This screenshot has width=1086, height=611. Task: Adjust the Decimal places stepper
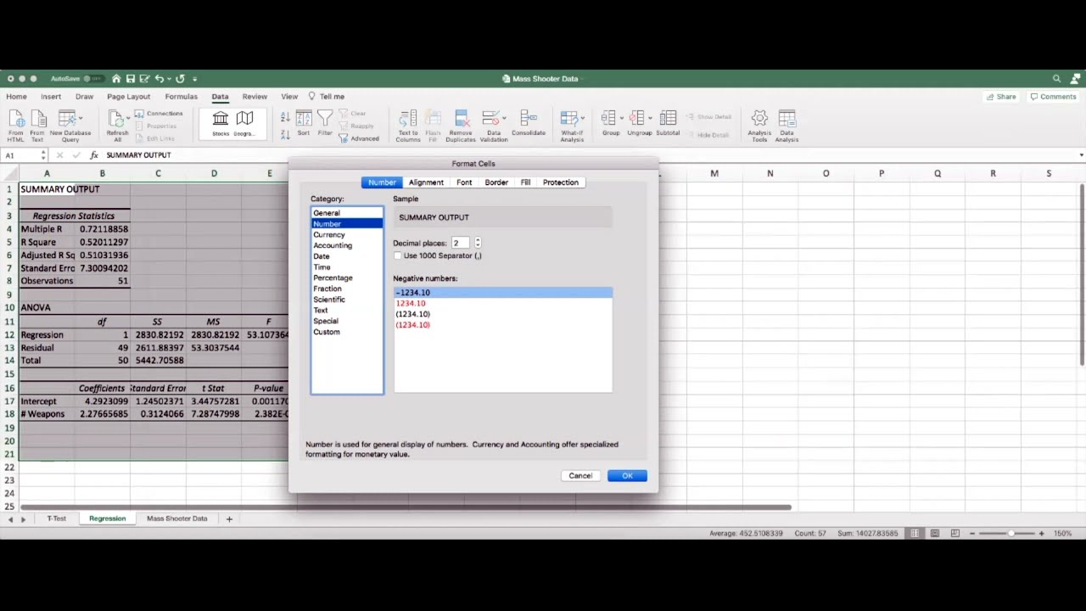point(478,243)
